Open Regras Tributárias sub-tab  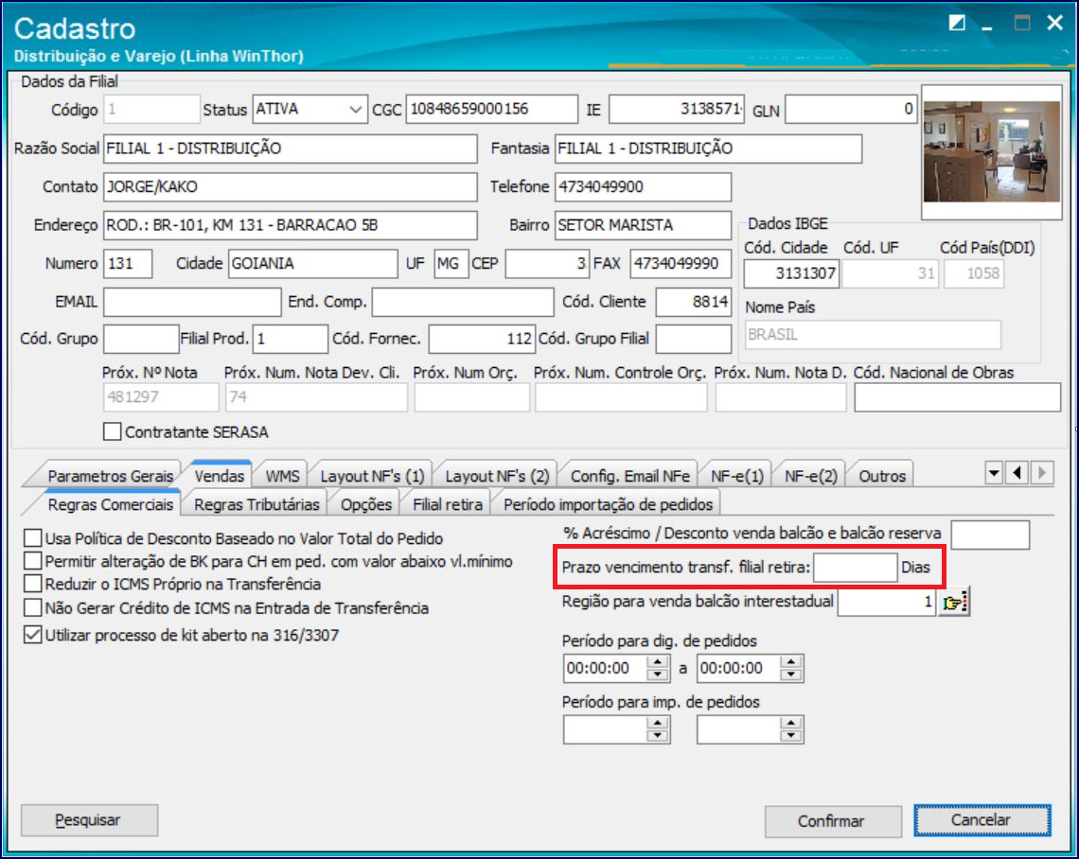pyautogui.click(x=256, y=504)
